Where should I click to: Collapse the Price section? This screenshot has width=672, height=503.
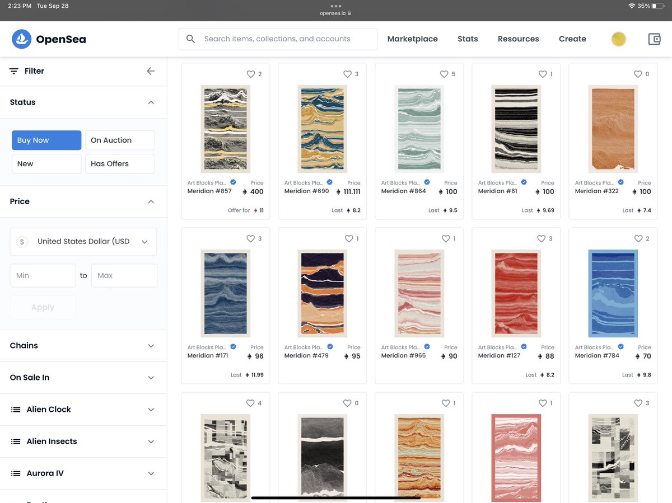pyautogui.click(x=151, y=201)
